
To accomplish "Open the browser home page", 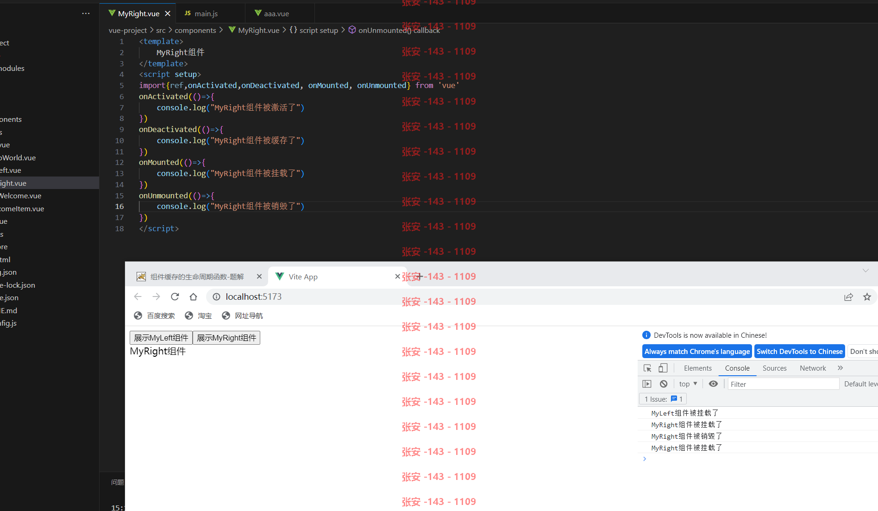I will (x=193, y=297).
